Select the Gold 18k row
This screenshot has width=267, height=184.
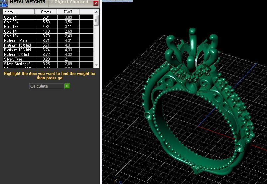[x=19, y=27]
